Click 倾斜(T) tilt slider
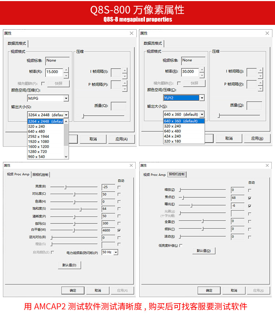Viewport: 275px width, 316px height. (x=202, y=229)
